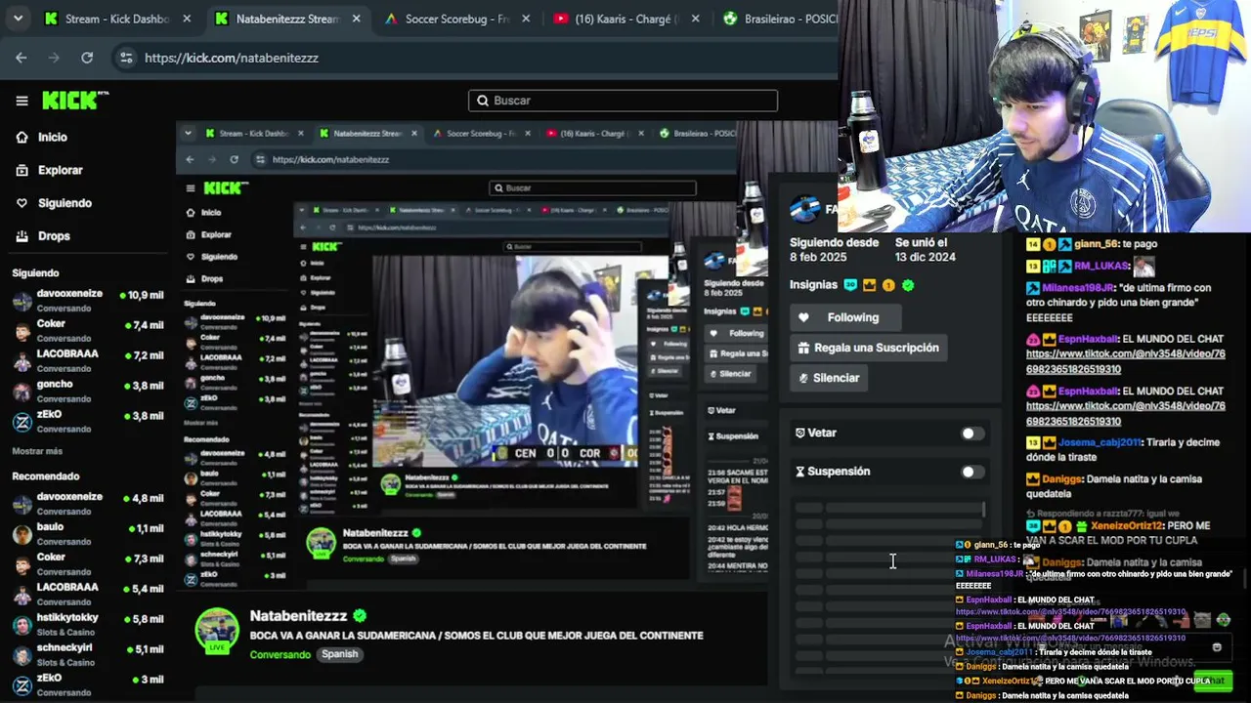This screenshot has width=1251, height=703.
Task: Open the Conversando category link under Natabenitezzz
Action: 280,654
